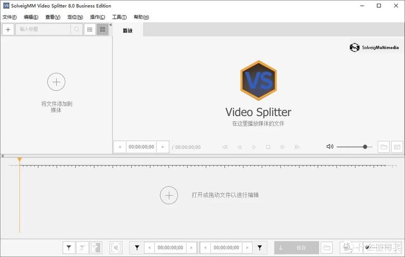
Task: Jump to next marker in player
Action: tap(297, 147)
